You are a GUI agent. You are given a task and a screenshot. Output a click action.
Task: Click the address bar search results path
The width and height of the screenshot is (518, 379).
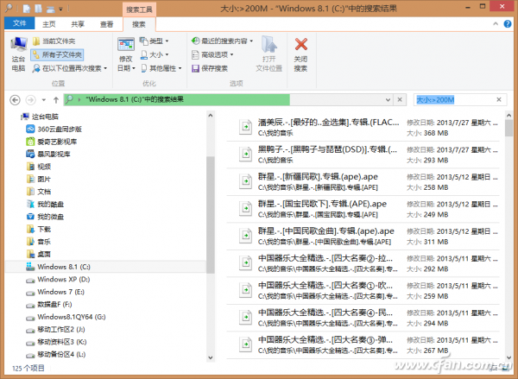pyautogui.click(x=135, y=99)
